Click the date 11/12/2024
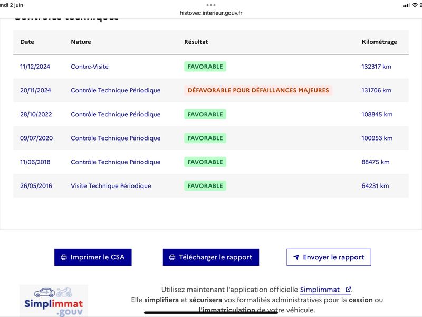 (x=35, y=67)
